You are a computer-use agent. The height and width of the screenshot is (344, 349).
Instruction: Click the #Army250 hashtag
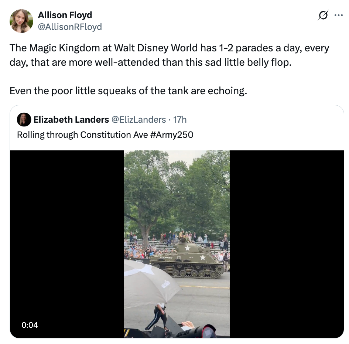pyautogui.click(x=172, y=135)
